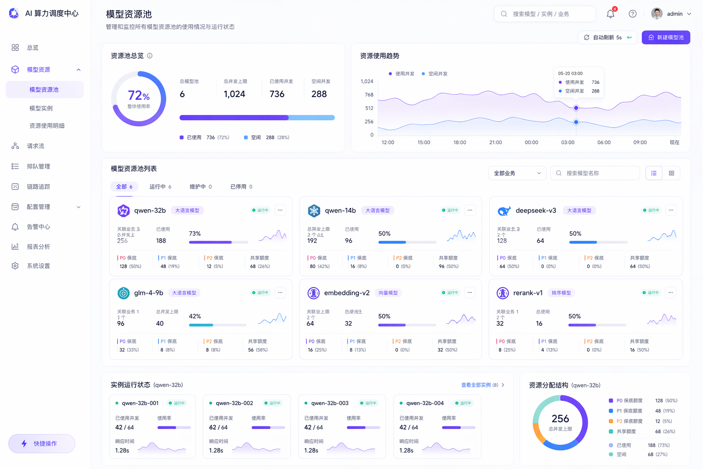Open the help question mark icon
703x469 pixels.
[x=633, y=14]
